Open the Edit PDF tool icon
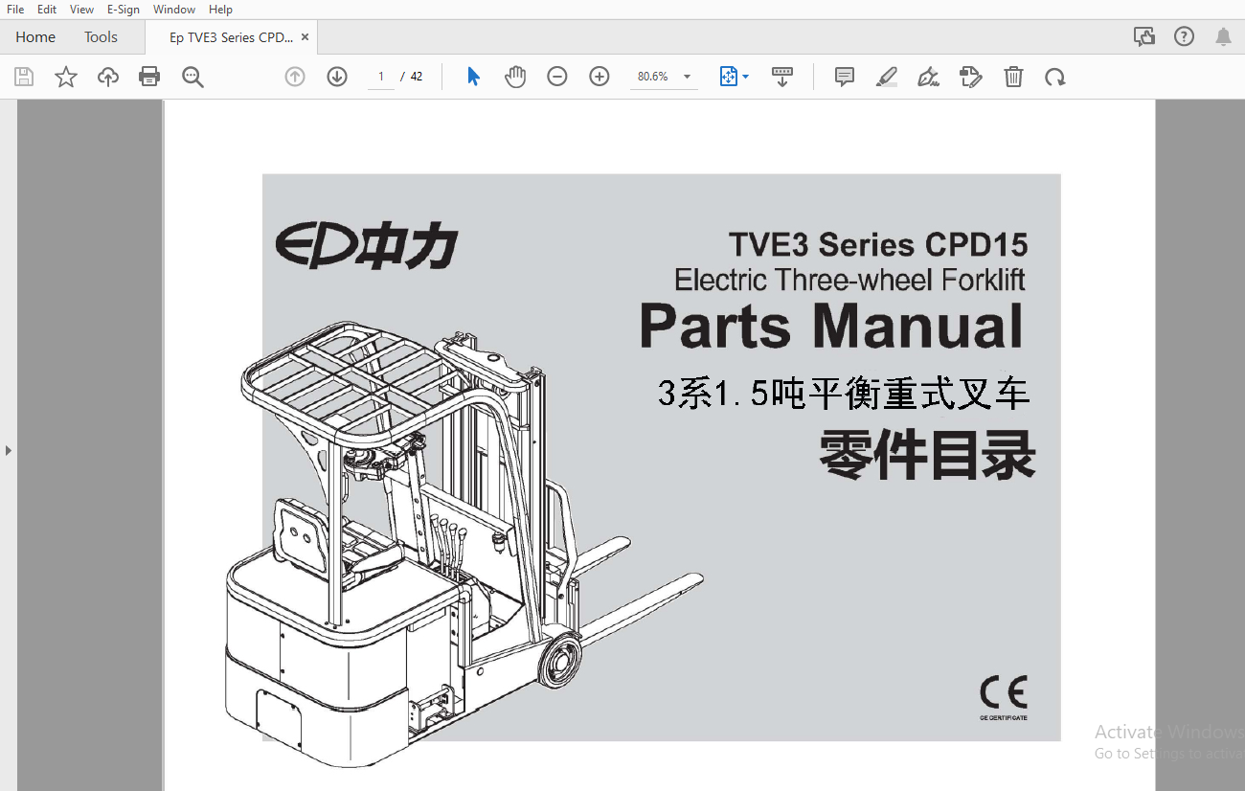This screenshot has width=1245, height=791. [x=971, y=77]
